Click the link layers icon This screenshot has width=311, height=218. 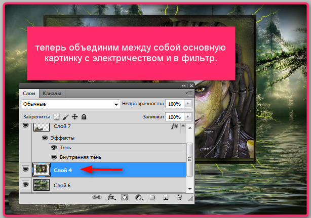97,197
